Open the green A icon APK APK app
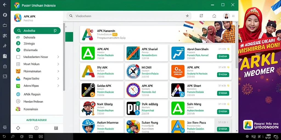Screen dimensions: 281x140 pos(88,53)
